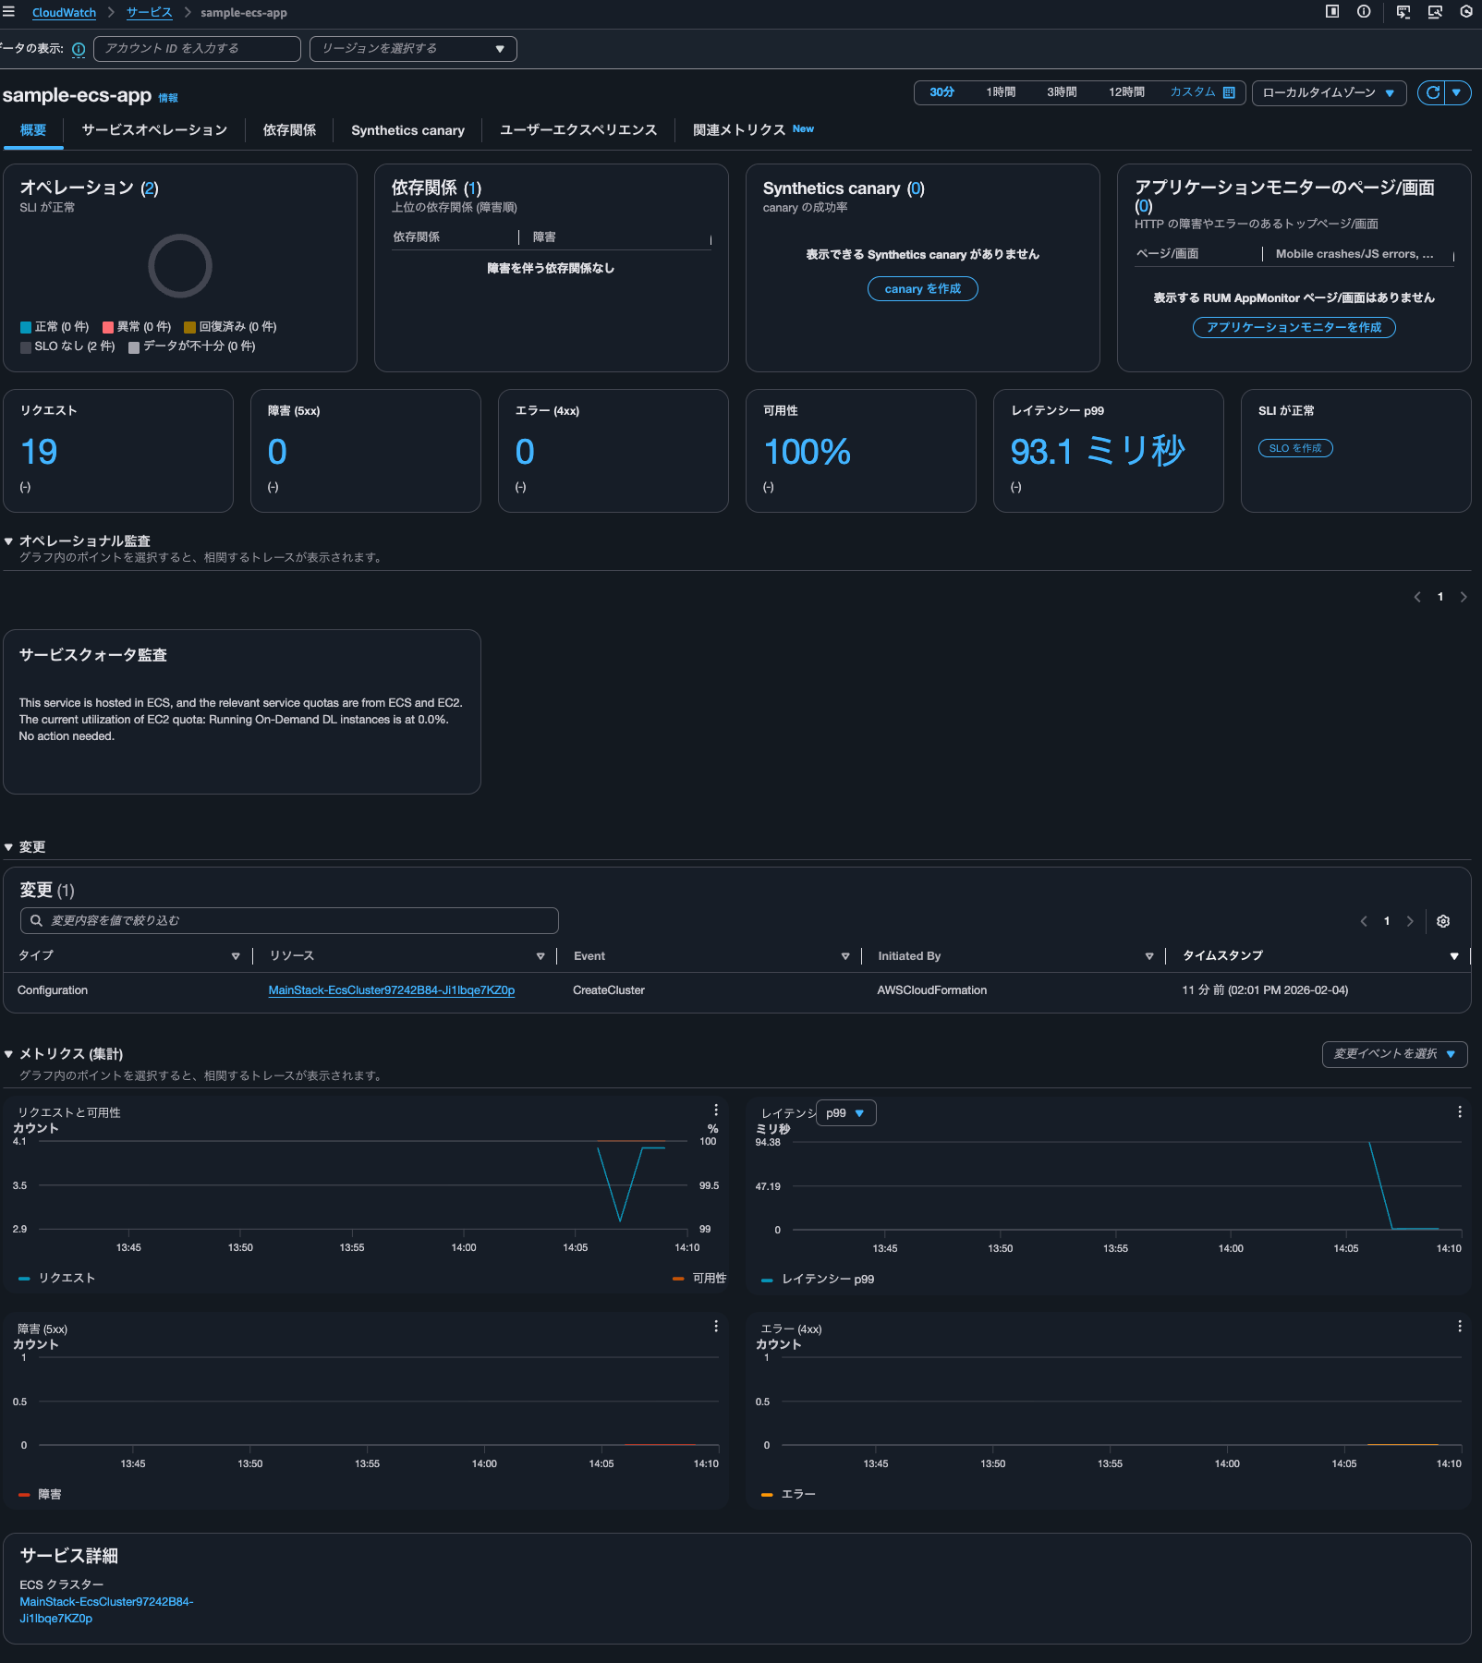1482x1663 pixels.
Task: Select the 12時間 time range
Action: (1125, 92)
